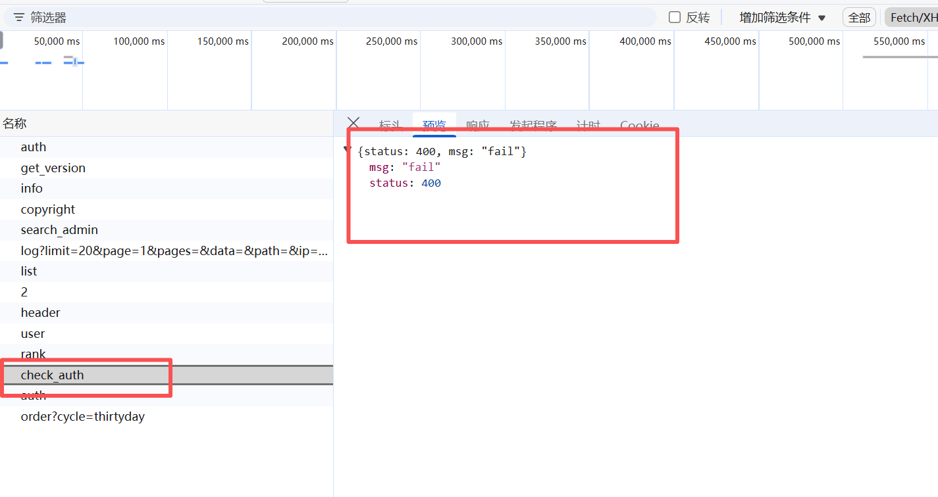Screen dimensions: 938x497
Task: Collapse the JSON response object triangle
Action: click(x=347, y=151)
